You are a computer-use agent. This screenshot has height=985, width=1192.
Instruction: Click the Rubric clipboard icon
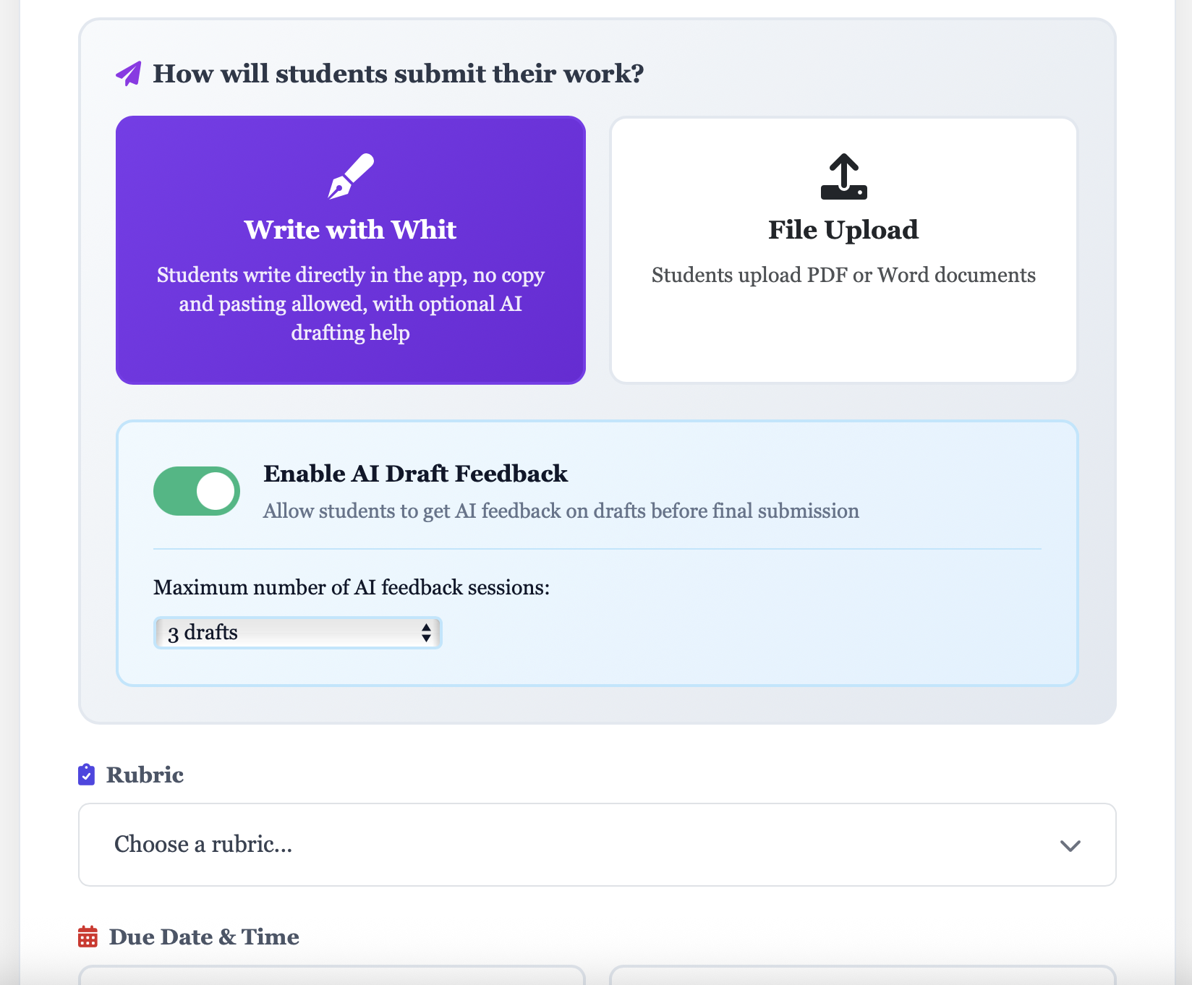coord(86,775)
